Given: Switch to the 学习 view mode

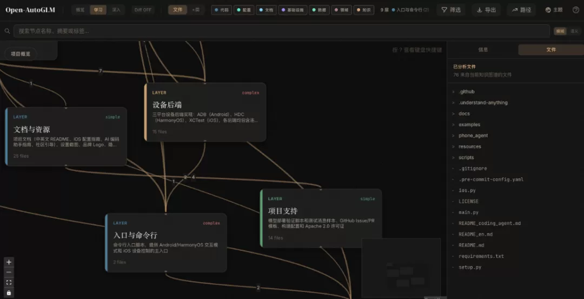Looking at the screenshot, I should pos(98,10).
